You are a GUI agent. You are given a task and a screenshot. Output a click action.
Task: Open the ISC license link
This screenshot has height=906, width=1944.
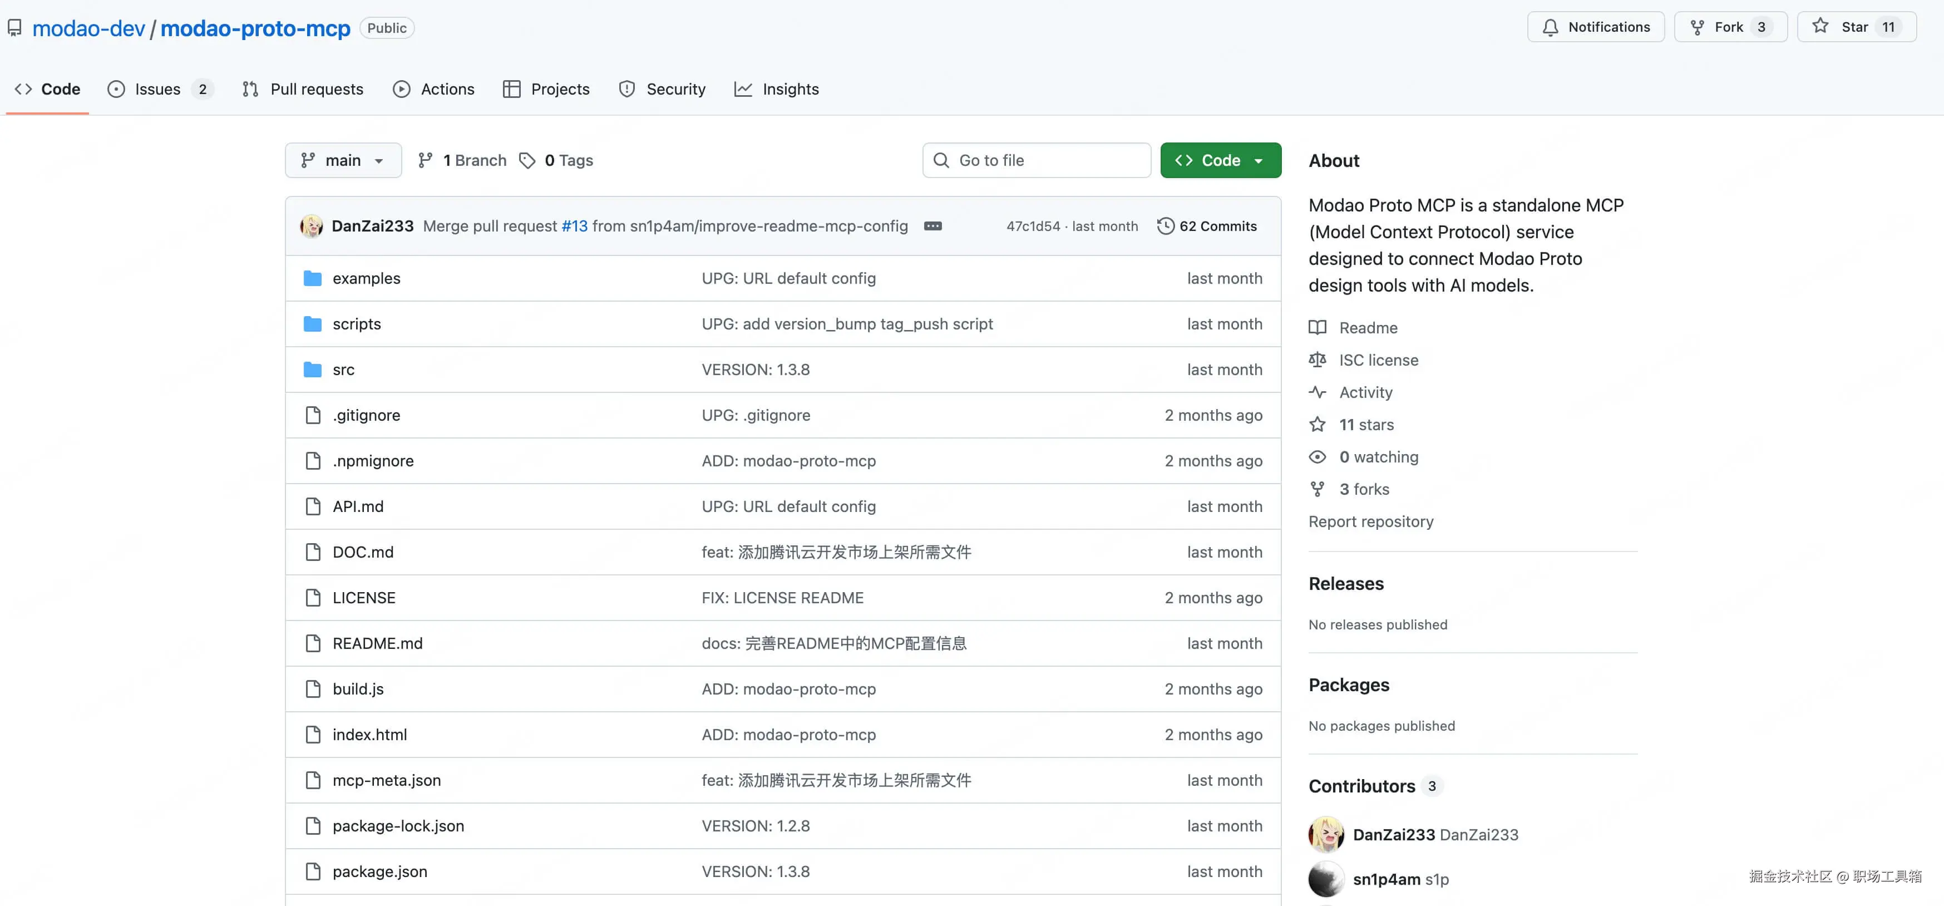click(1378, 360)
